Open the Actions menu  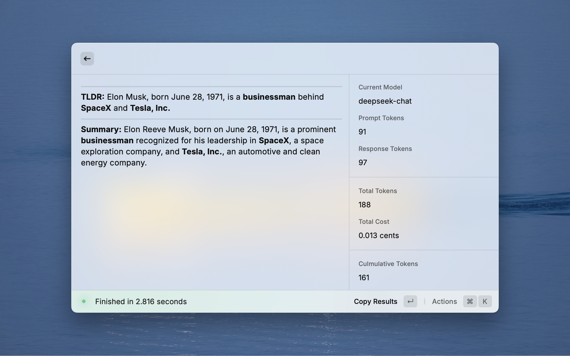pyautogui.click(x=444, y=301)
